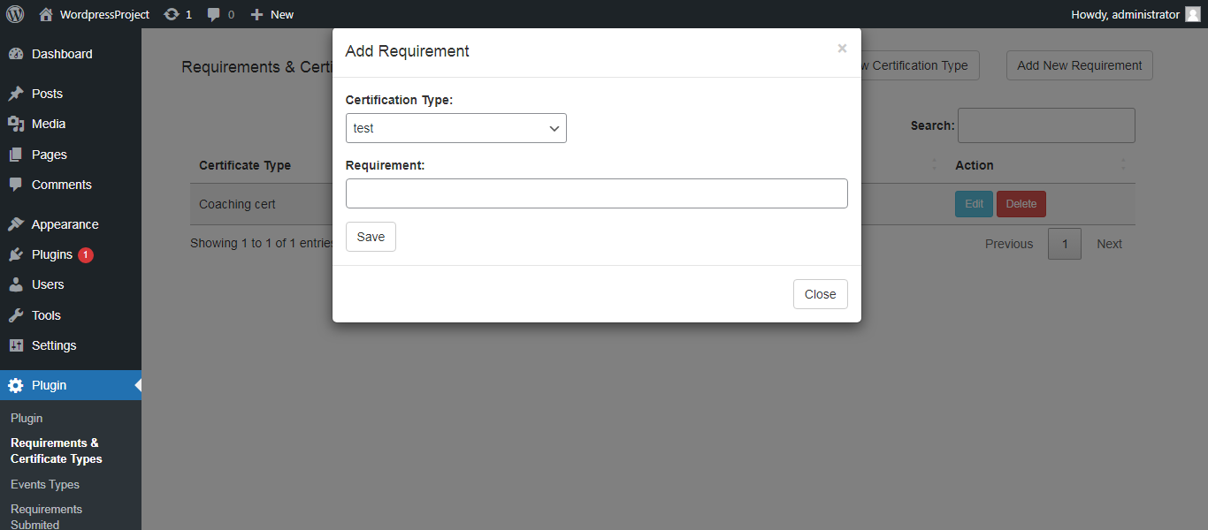
Task: Open Settings via the sliders icon
Action: tap(18, 345)
